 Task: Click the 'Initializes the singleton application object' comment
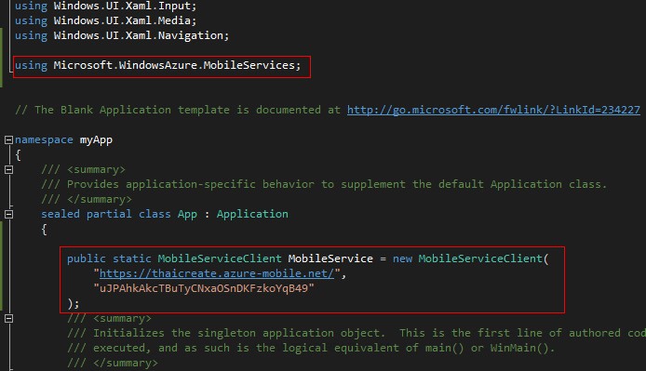tap(357, 333)
